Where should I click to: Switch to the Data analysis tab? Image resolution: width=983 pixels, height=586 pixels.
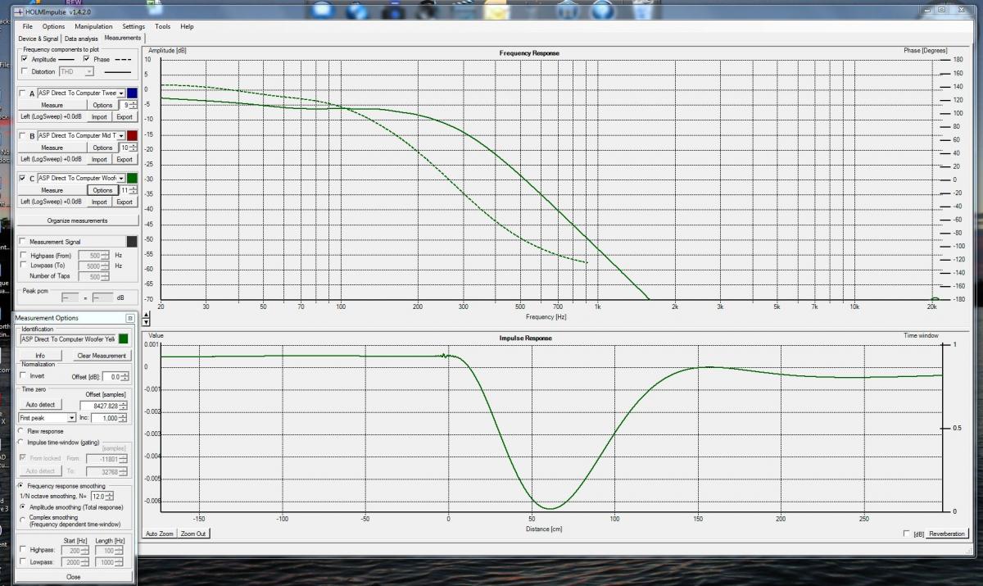[x=81, y=39]
